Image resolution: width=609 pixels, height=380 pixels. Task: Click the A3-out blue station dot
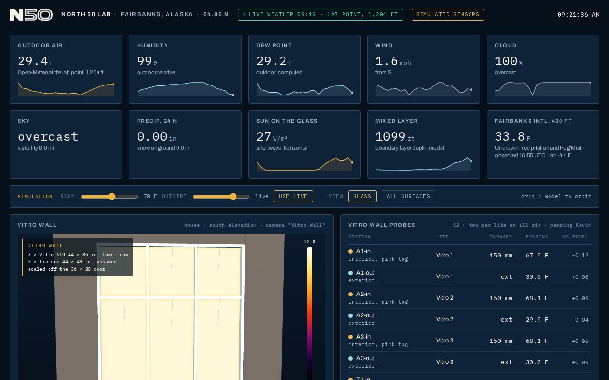351,359
